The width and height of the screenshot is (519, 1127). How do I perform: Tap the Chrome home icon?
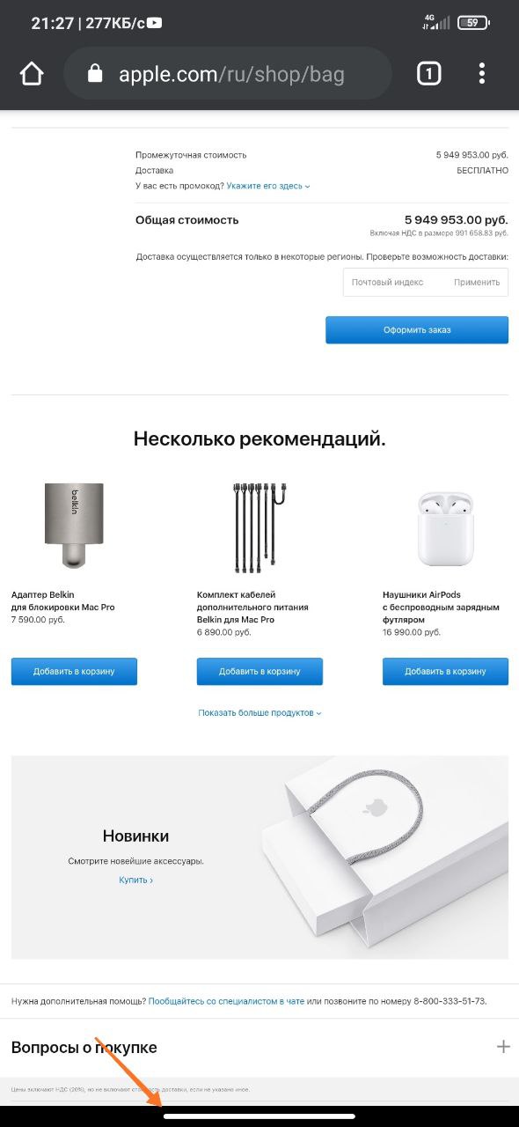[x=32, y=74]
